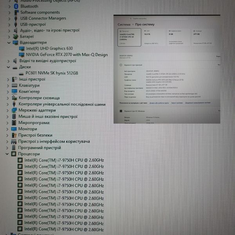Select the Миша й інші вказівні пристрої label
Image resolution: width=235 pixels, height=235 pixels.
pyautogui.click(x=48, y=117)
